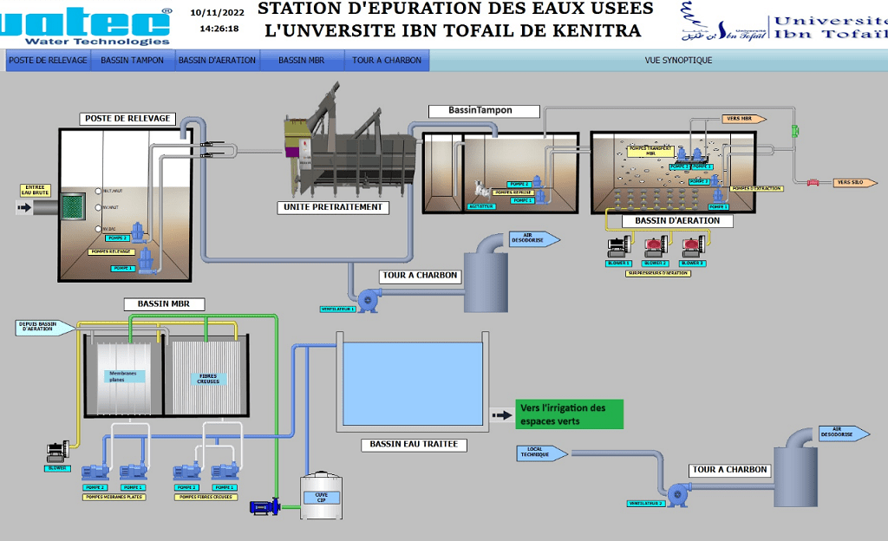888x541 pixels.
Task: Click the POMPES MEBRANES PLATES label
Action: 114,498
